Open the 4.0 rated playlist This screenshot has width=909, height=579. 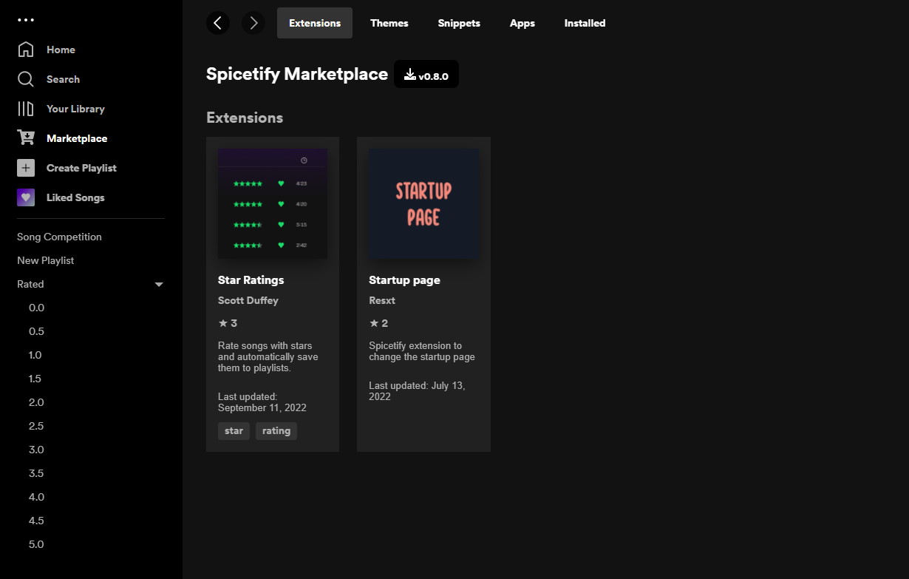click(36, 497)
